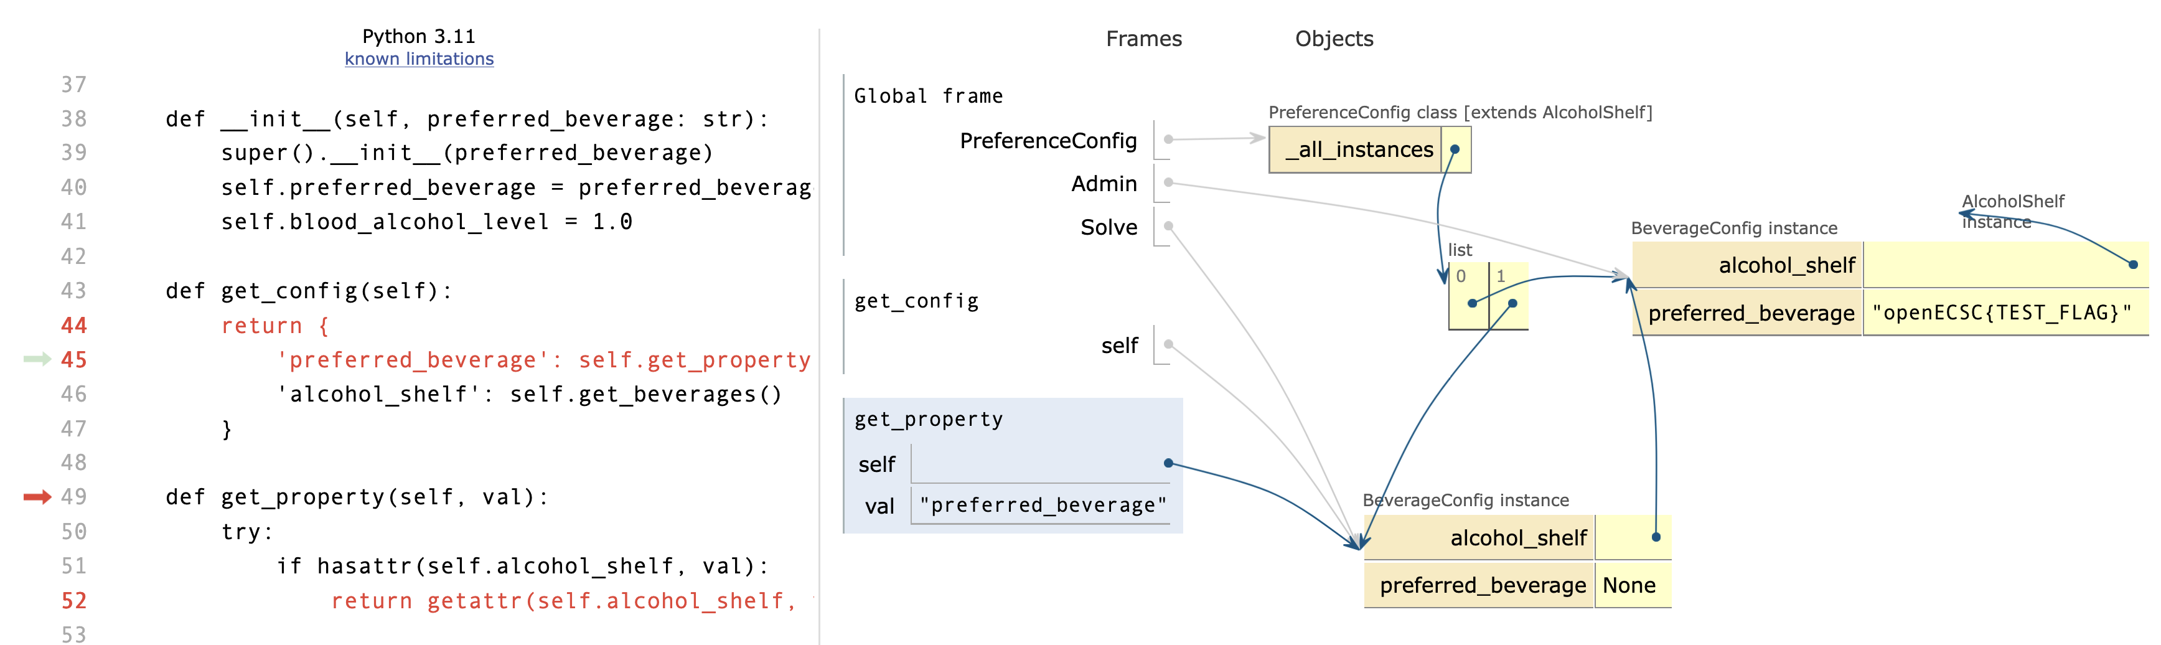Image resolution: width=2161 pixels, height=645 pixels.
Task: Click the get_config frame title
Action: coord(916,301)
